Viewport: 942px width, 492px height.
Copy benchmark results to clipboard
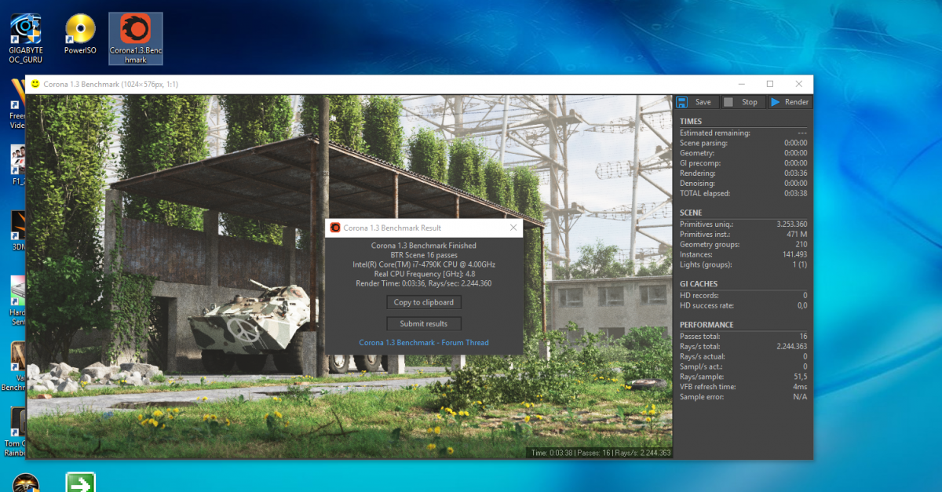pos(424,302)
